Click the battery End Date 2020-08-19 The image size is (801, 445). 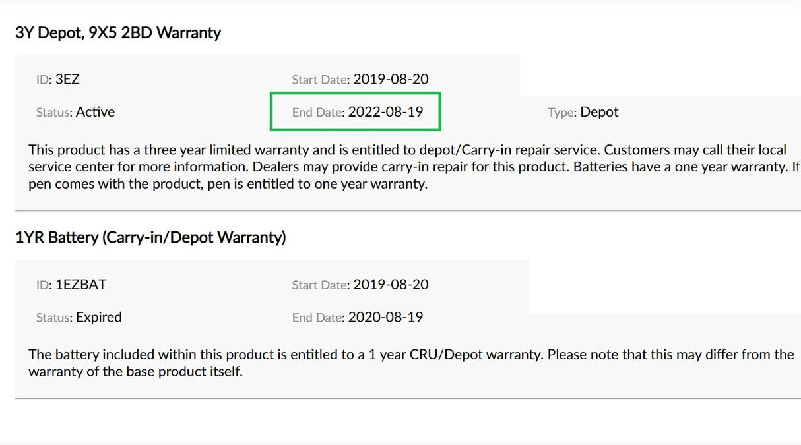[358, 317]
